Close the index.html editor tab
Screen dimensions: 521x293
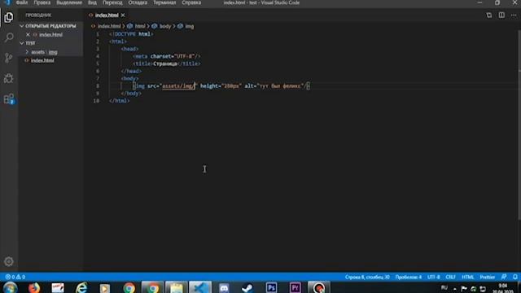click(123, 15)
